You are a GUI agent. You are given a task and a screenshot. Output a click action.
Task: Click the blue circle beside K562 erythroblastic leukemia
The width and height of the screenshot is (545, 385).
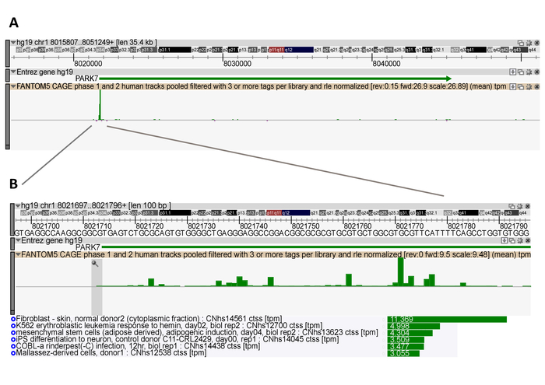(13, 326)
